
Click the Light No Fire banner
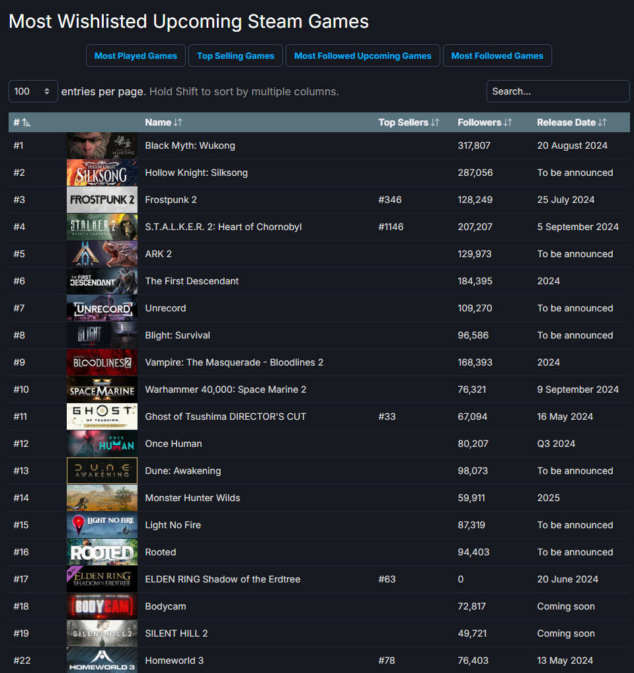coord(102,524)
